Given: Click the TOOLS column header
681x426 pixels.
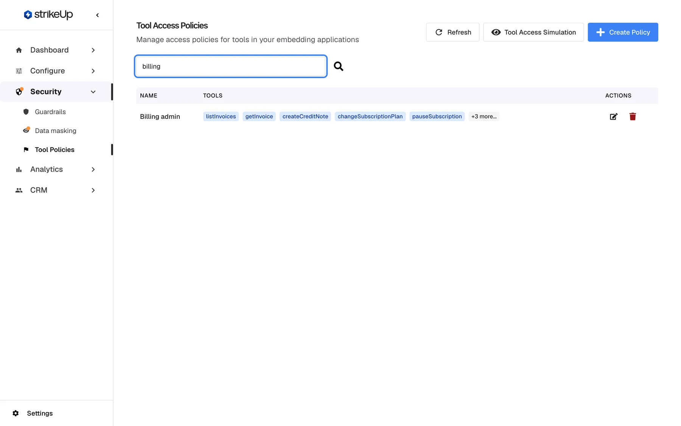Looking at the screenshot, I should pyautogui.click(x=213, y=96).
